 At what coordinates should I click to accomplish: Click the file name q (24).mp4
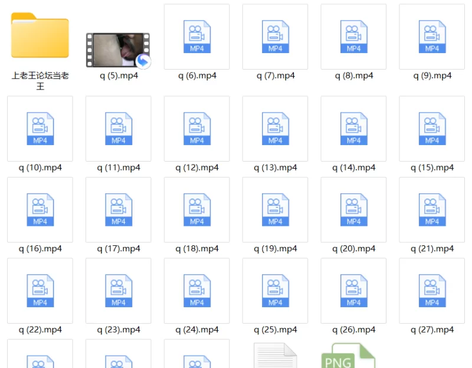(197, 330)
